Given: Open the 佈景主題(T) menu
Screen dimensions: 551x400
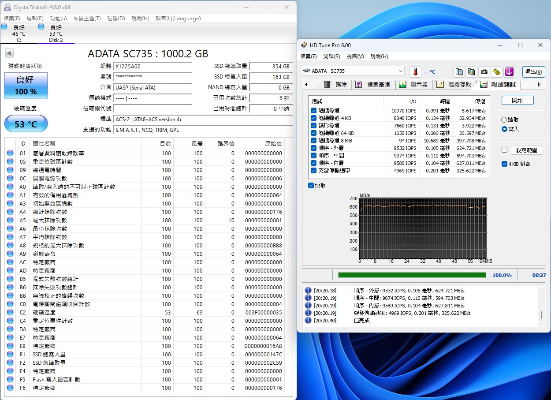Looking at the screenshot, I should click(x=87, y=19).
